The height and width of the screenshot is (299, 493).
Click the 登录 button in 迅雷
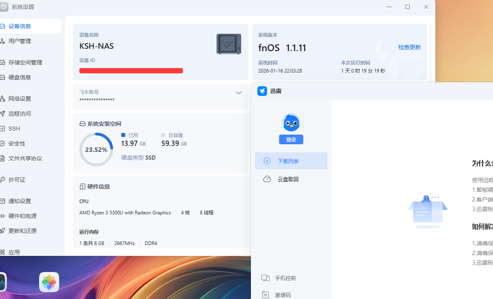[291, 139]
